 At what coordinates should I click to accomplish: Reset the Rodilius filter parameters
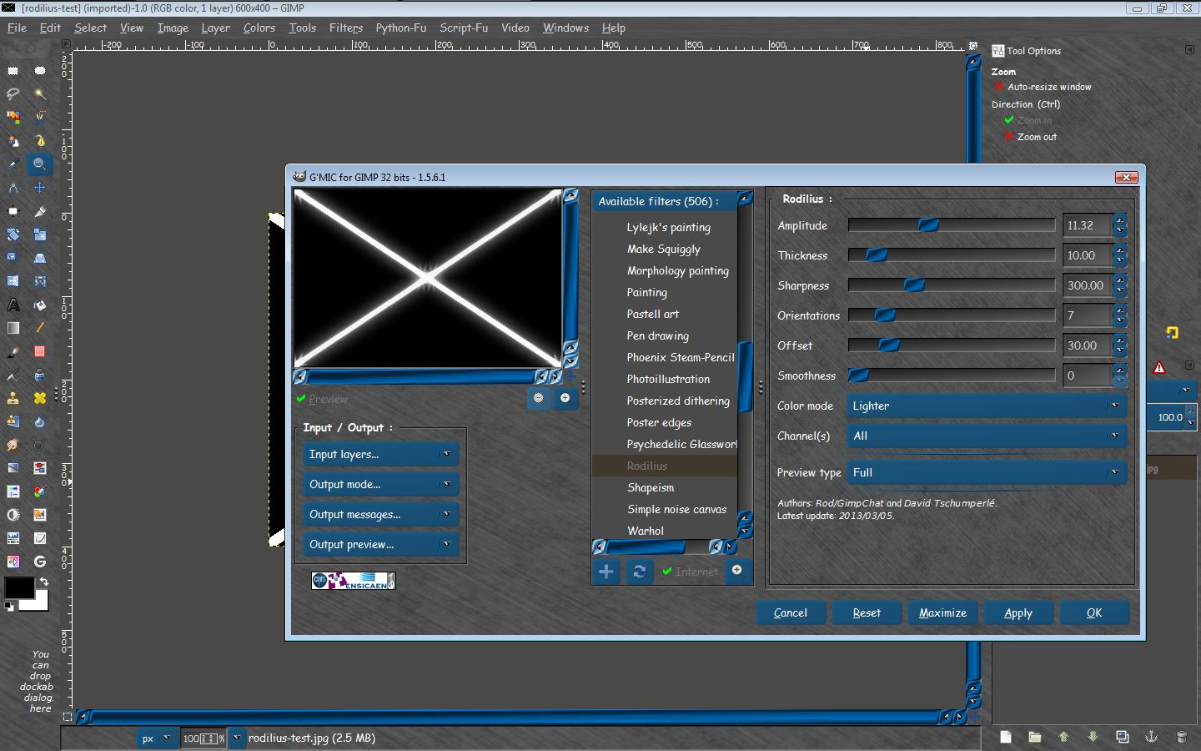tap(867, 613)
